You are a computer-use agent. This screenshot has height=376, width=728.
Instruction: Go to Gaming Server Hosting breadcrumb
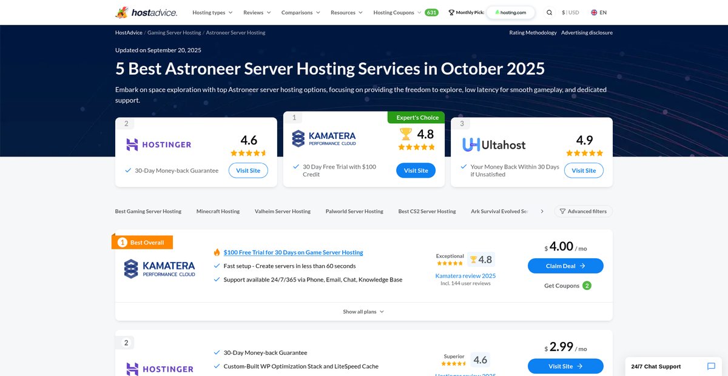click(174, 33)
